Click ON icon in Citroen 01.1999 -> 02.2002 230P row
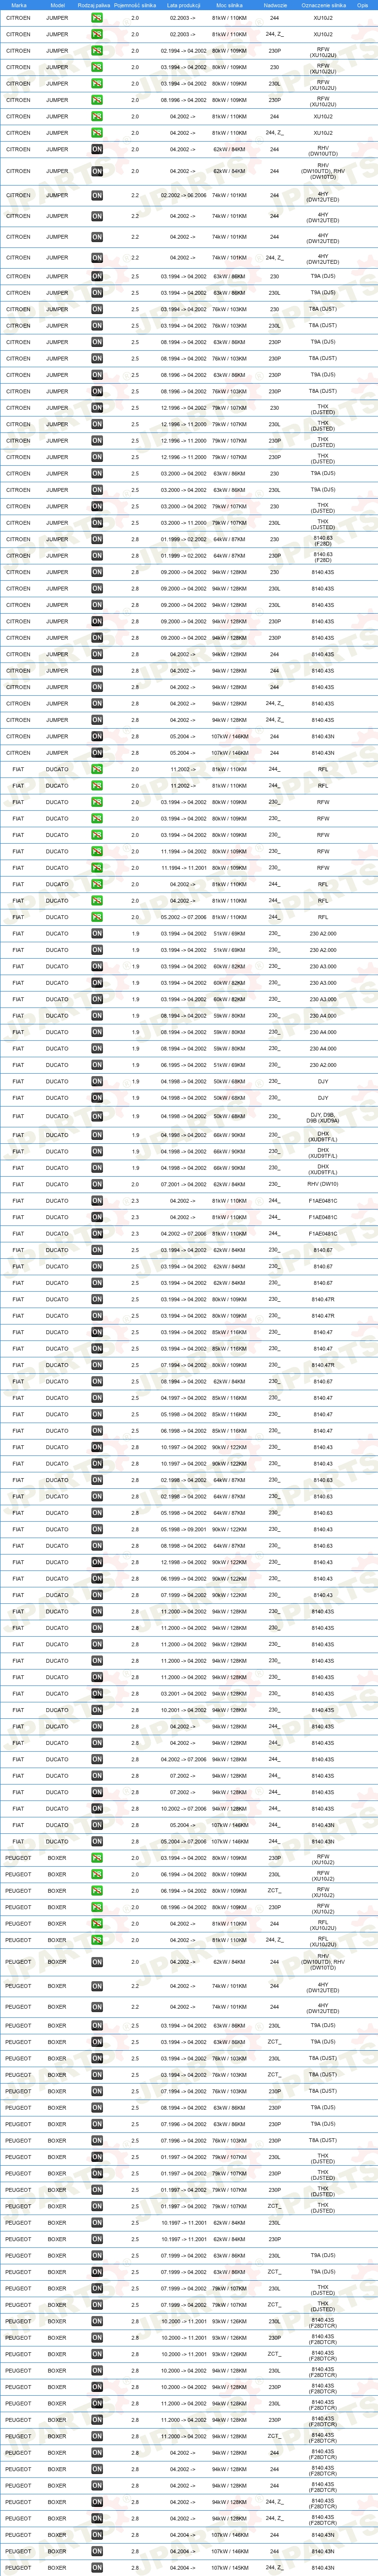 coord(97,556)
